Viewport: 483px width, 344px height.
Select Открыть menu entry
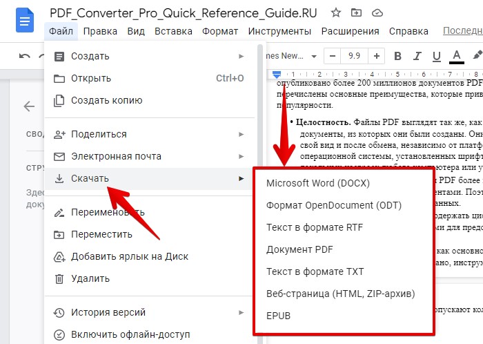pos(149,78)
